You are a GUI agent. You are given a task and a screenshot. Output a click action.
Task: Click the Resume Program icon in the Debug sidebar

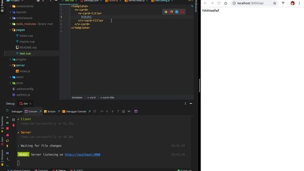point(8,117)
